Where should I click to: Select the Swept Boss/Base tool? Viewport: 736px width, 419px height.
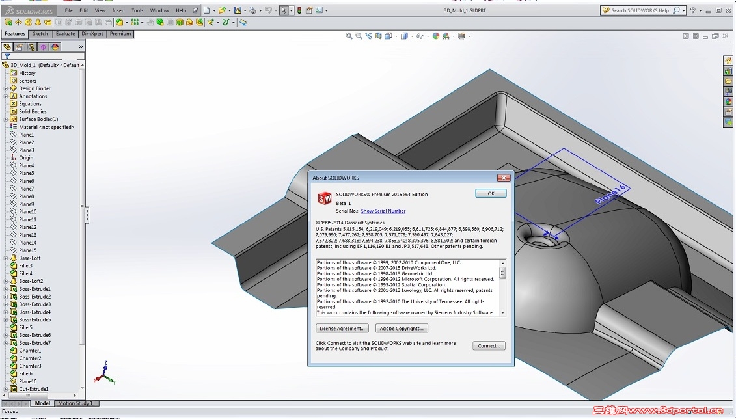(x=28, y=22)
